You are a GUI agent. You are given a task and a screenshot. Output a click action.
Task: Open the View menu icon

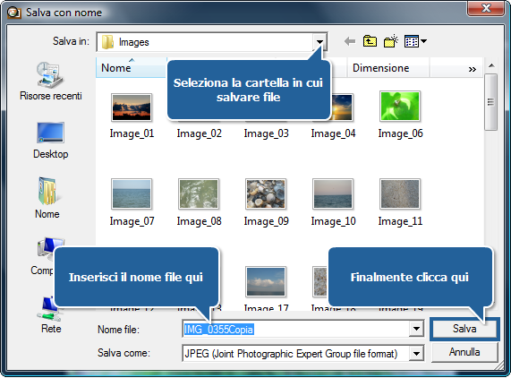[412, 41]
